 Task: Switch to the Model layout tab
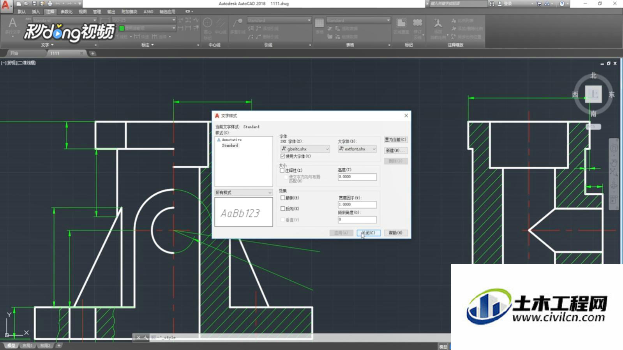pyautogui.click(x=11, y=345)
